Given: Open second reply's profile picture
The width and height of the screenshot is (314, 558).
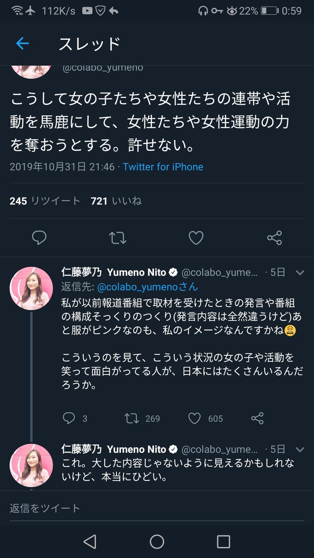Looking at the screenshot, I should point(31,465).
